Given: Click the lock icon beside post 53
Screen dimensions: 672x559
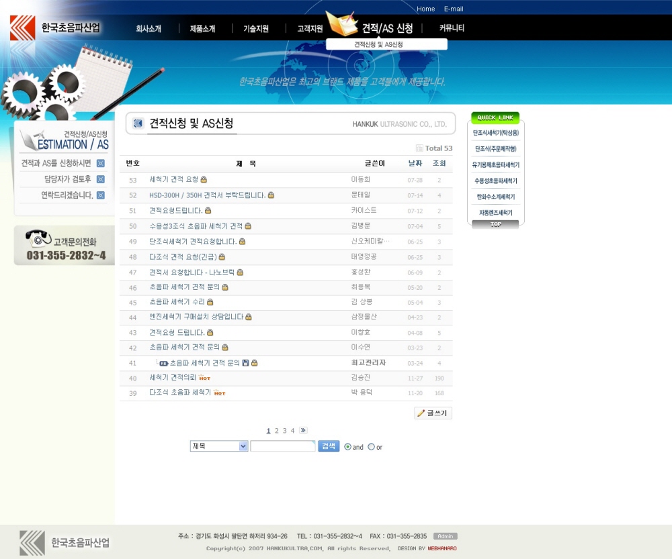Looking at the screenshot, I should click(x=204, y=180).
